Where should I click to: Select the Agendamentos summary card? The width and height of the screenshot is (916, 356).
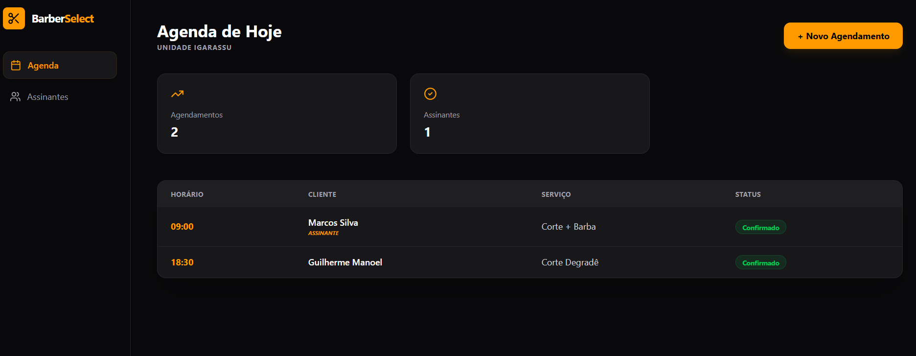coord(276,114)
